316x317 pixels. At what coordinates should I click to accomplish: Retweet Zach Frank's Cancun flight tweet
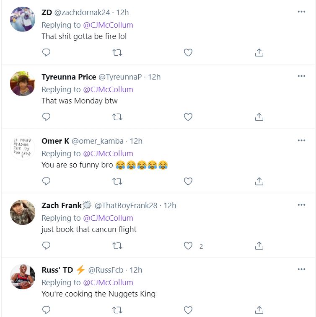coord(117,246)
